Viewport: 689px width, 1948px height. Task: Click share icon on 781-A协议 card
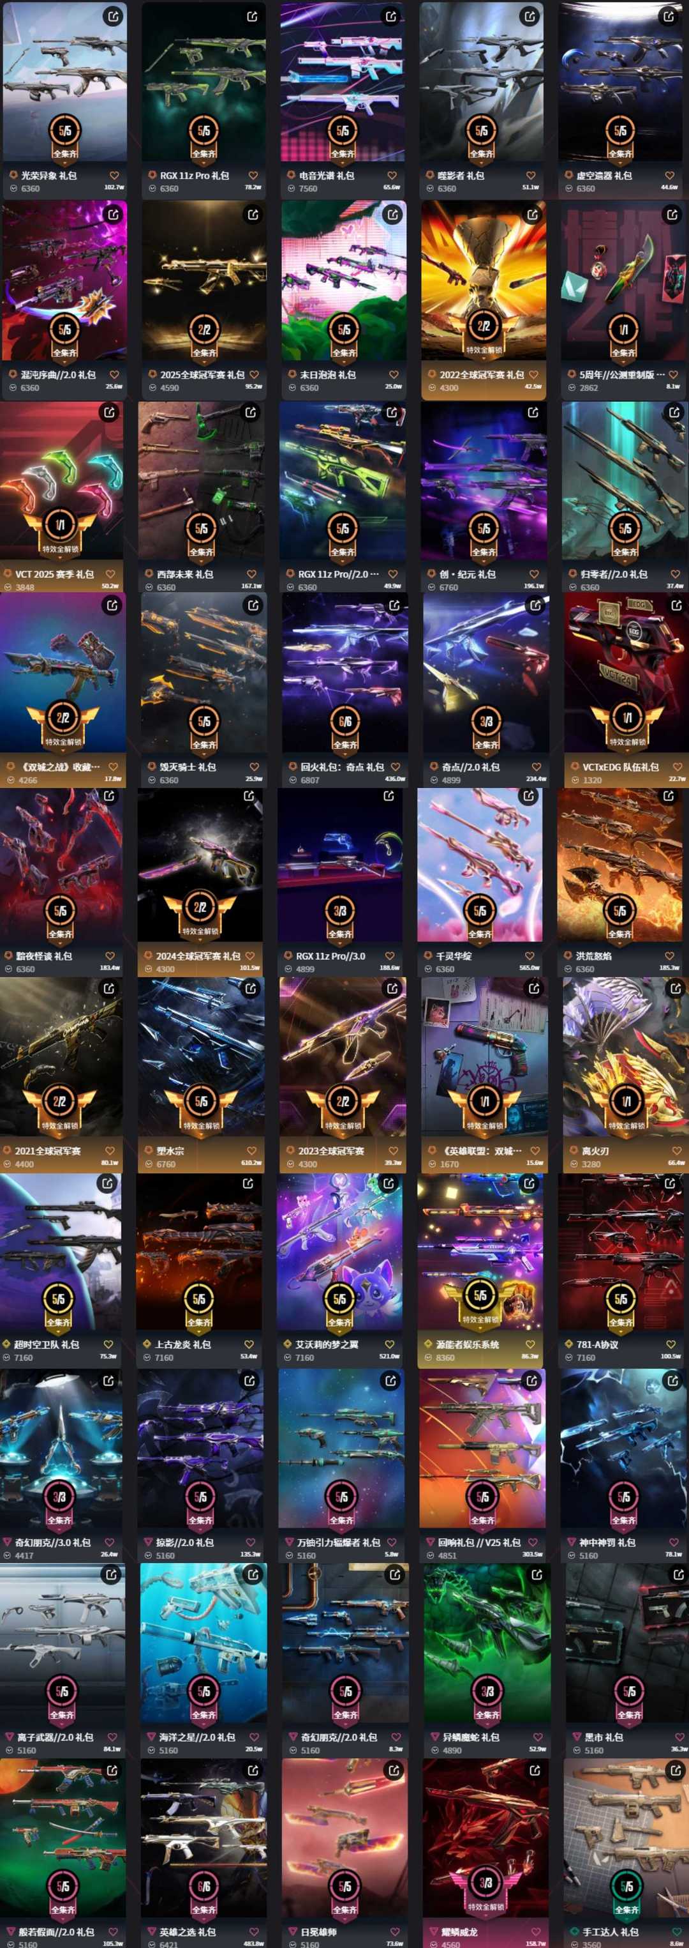(669, 1184)
